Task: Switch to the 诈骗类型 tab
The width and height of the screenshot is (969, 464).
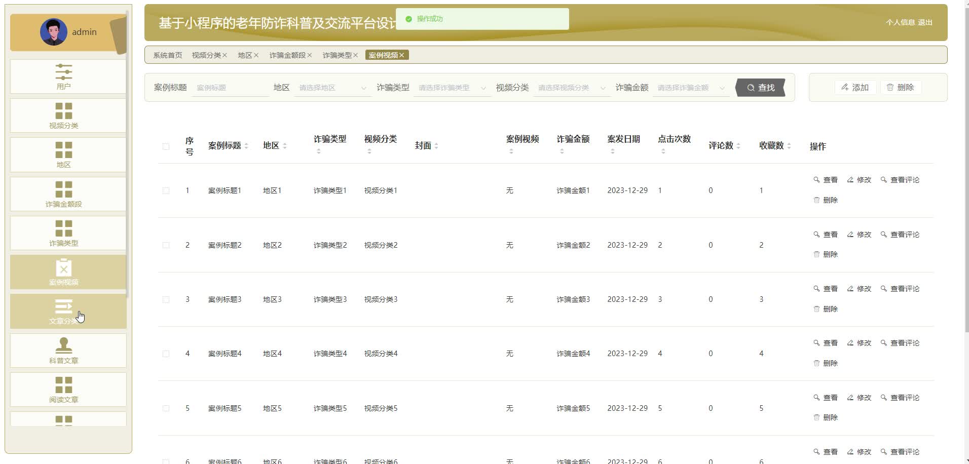Action: [x=337, y=55]
